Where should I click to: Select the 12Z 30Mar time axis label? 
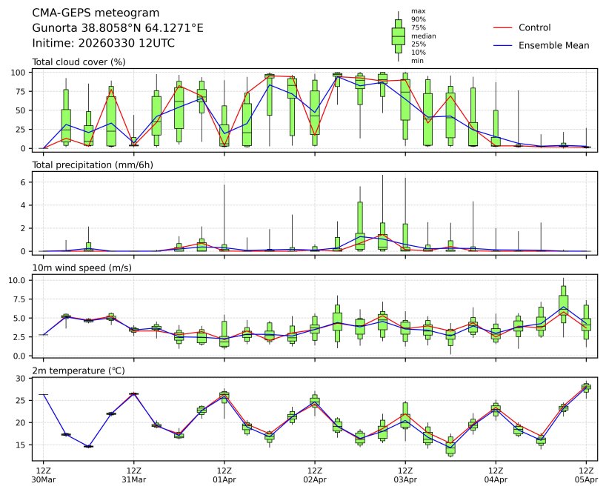tap(44, 475)
